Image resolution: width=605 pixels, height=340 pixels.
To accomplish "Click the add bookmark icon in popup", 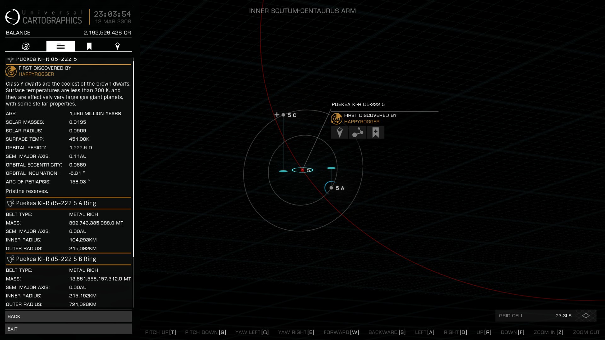I will point(376,133).
